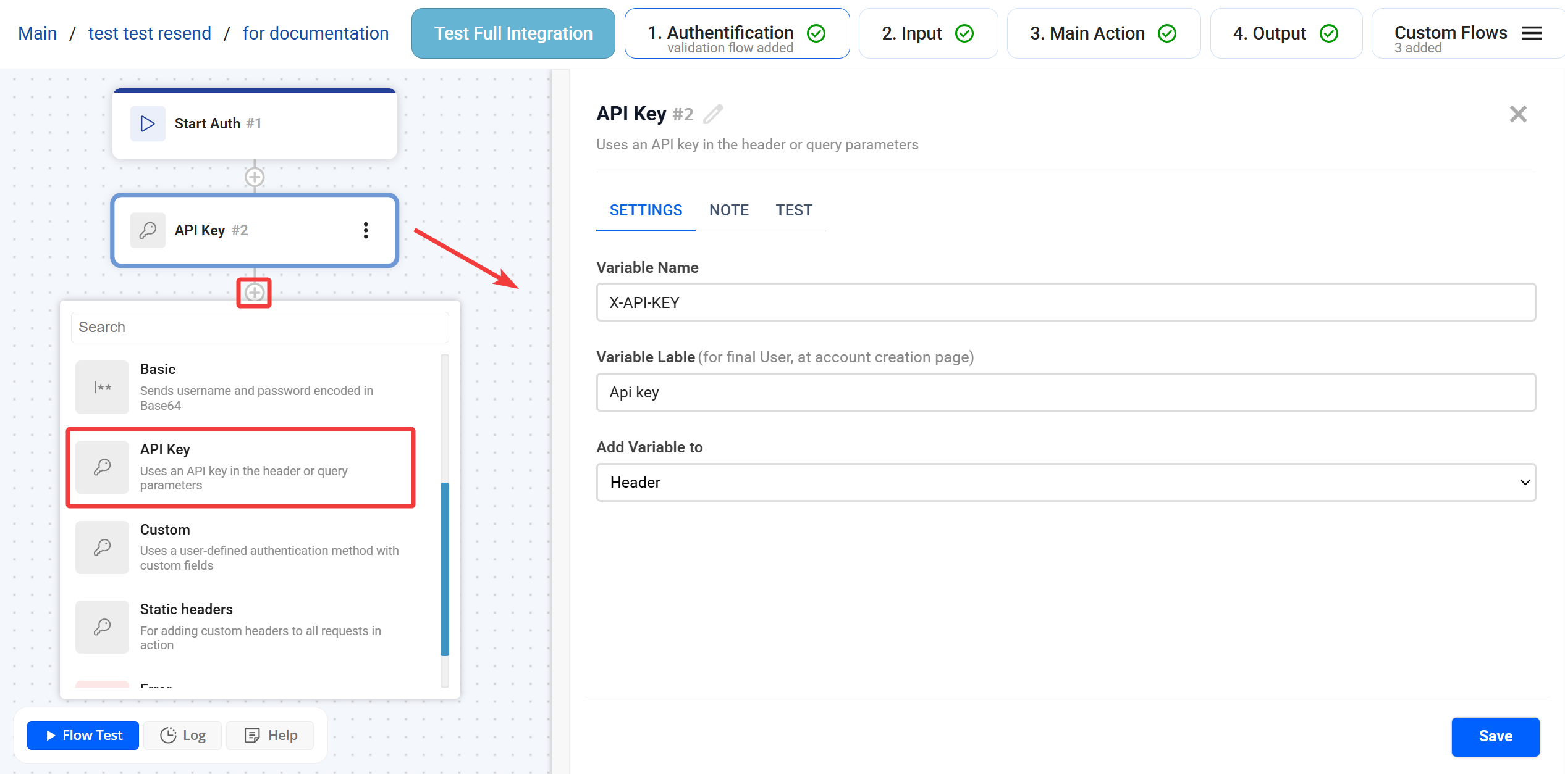The height and width of the screenshot is (774, 1565).
Task: Switch to the NOTE tab
Action: coord(728,210)
